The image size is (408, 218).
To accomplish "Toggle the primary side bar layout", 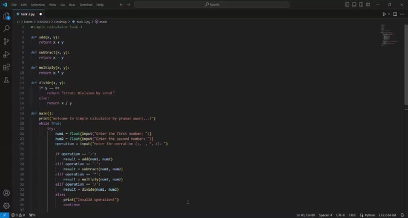I will (347, 4).
